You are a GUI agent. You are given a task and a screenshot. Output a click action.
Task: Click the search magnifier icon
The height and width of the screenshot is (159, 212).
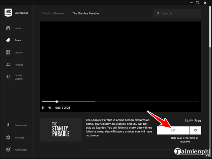pyautogui.click(x=158, y=13)
